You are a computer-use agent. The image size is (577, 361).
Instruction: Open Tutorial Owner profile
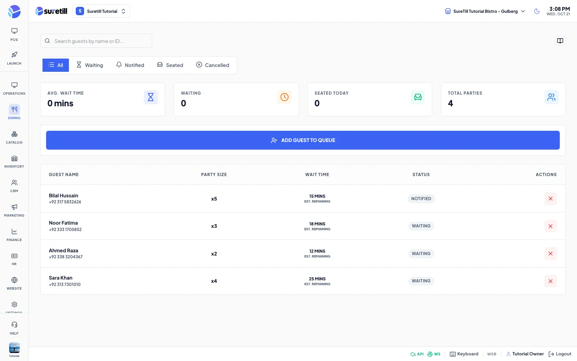525,354
